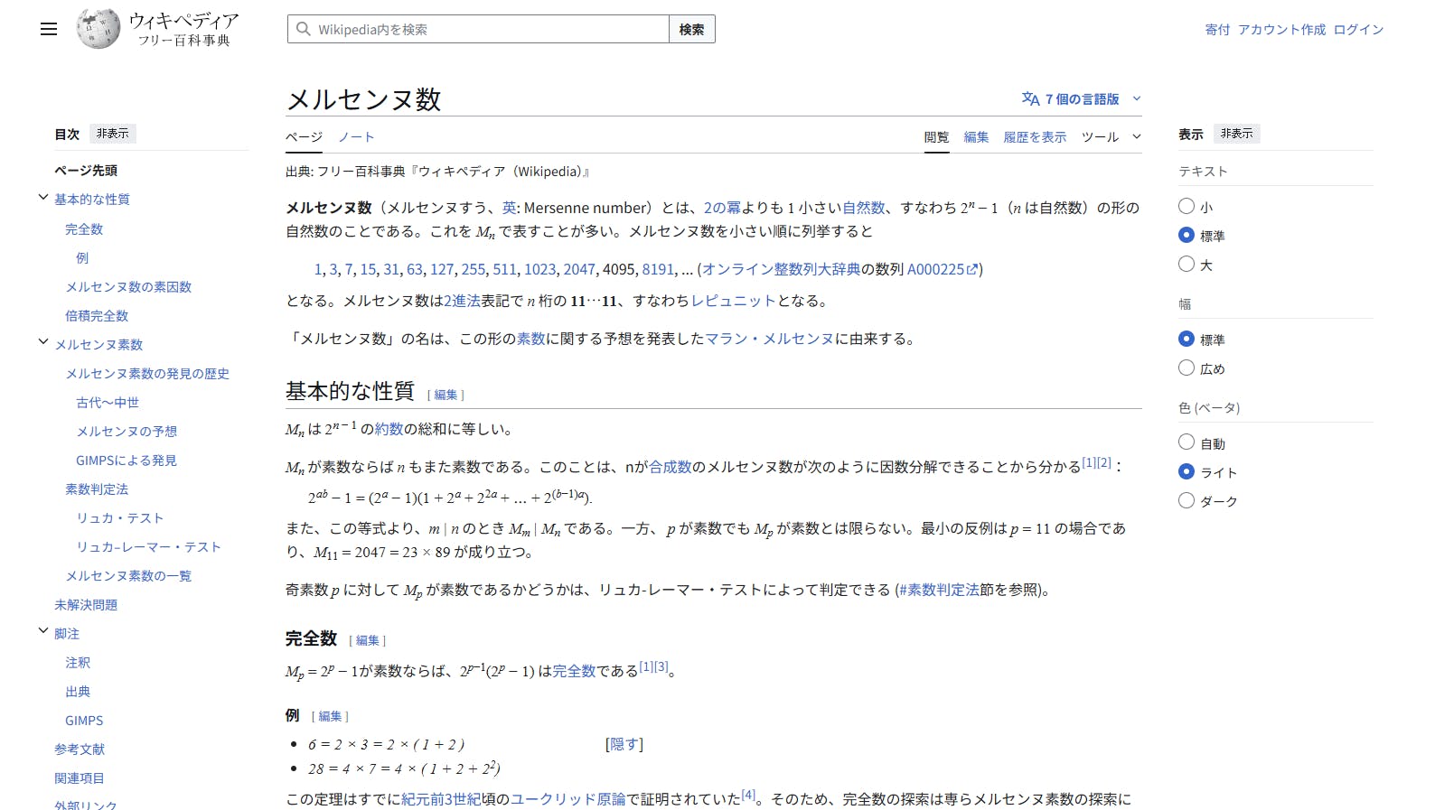Hide the 目次 sidebar with 非表示
1435x810 pixels.
pos(113,134)
